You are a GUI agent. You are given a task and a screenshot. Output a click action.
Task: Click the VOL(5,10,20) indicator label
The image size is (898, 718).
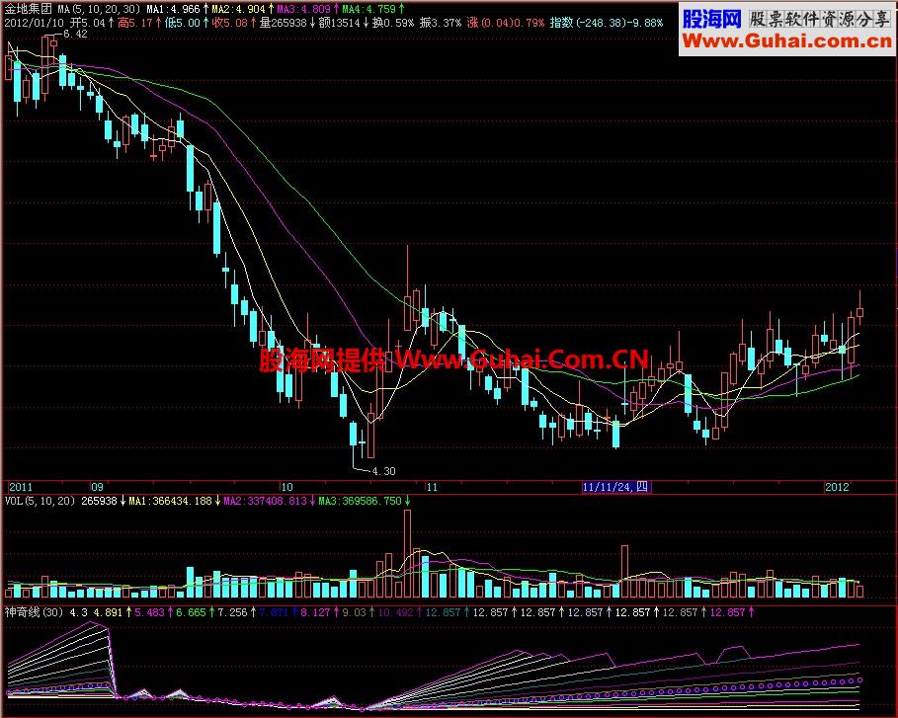(x=41, y=501)
